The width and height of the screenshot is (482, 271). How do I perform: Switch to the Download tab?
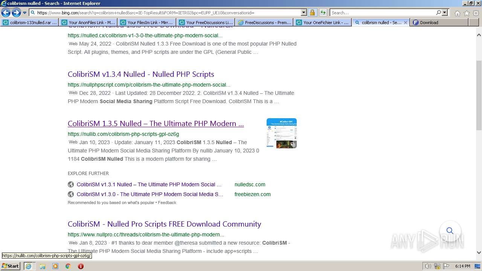pos(439,23)
